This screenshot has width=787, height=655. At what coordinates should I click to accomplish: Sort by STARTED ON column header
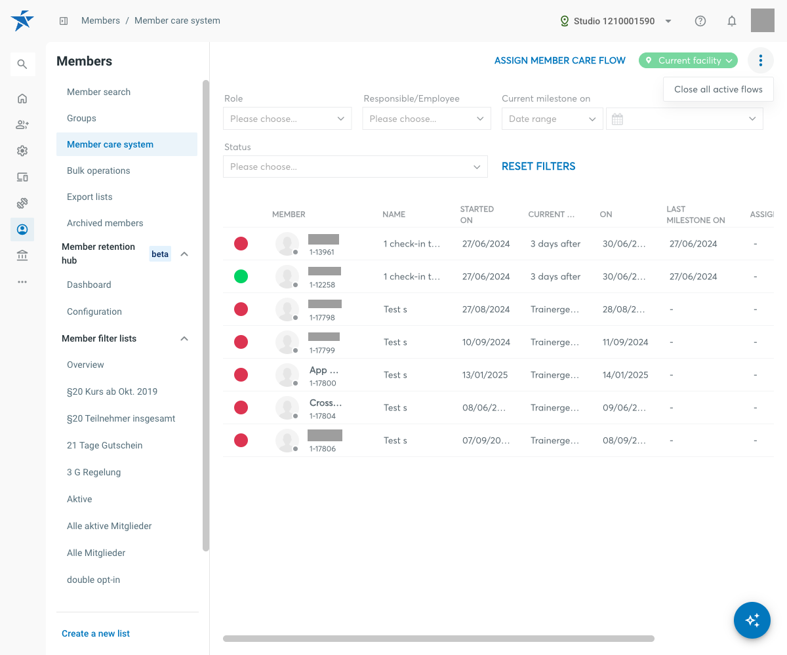tap(477, 214)
